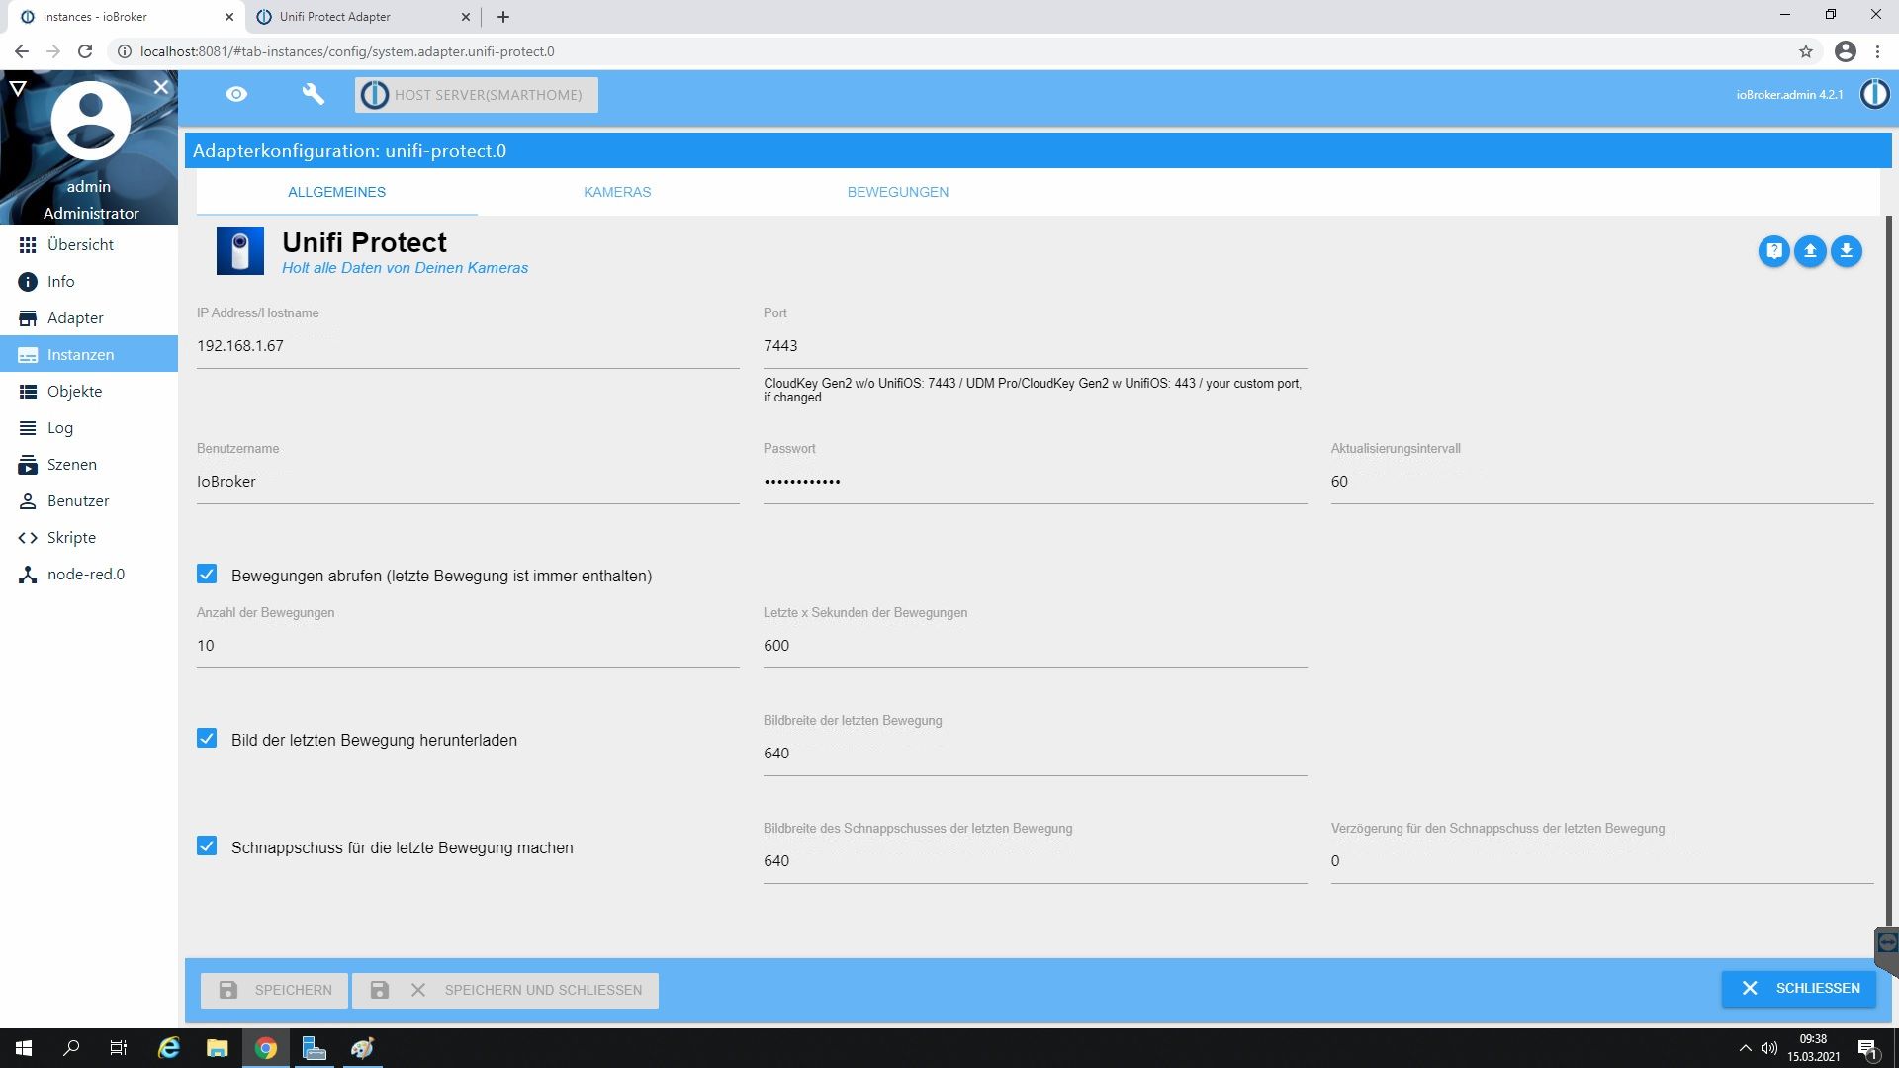
Task: Click the eye visibility icon in top toolbar
Action: (x=235, y=95)
